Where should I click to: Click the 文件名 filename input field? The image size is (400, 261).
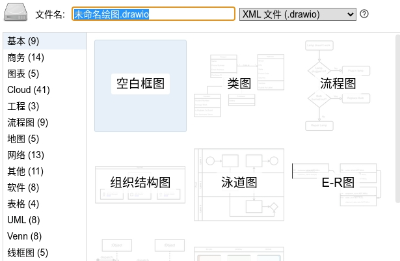coord(153,14)
